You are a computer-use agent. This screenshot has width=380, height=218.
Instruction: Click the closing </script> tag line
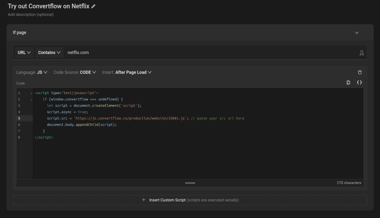pos(44,137)
